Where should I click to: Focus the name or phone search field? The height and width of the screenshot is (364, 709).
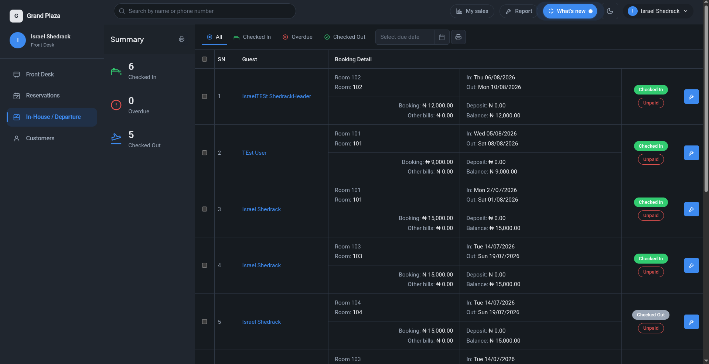pyautogui.click(x=205, y=11)
